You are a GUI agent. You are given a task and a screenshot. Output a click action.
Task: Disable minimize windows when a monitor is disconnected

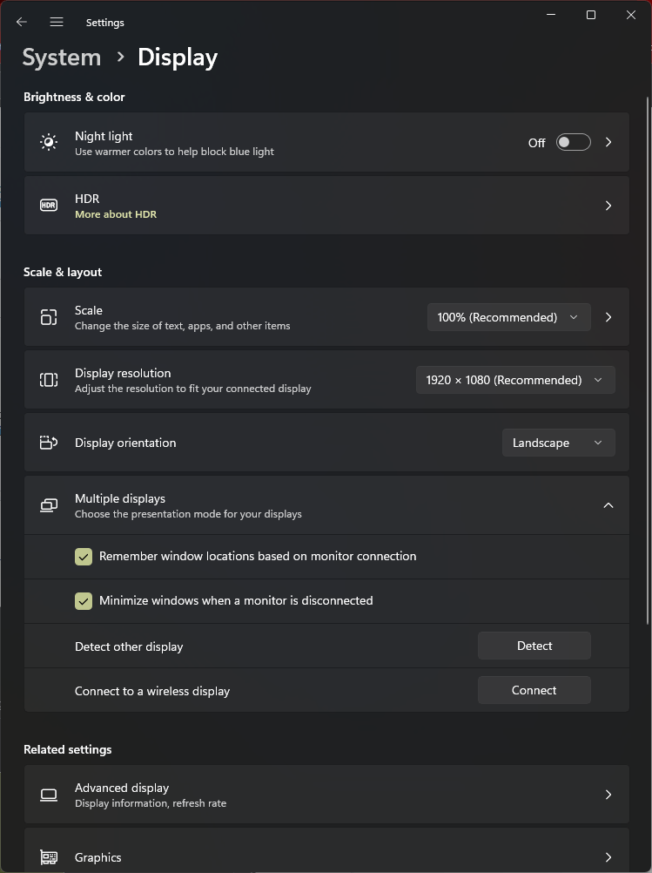(84, 600)
